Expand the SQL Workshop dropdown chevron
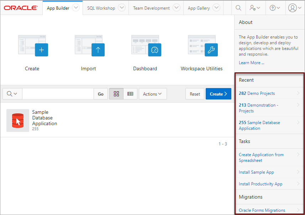Viewport: 305px width, 215px height. [x=122, y=8]
